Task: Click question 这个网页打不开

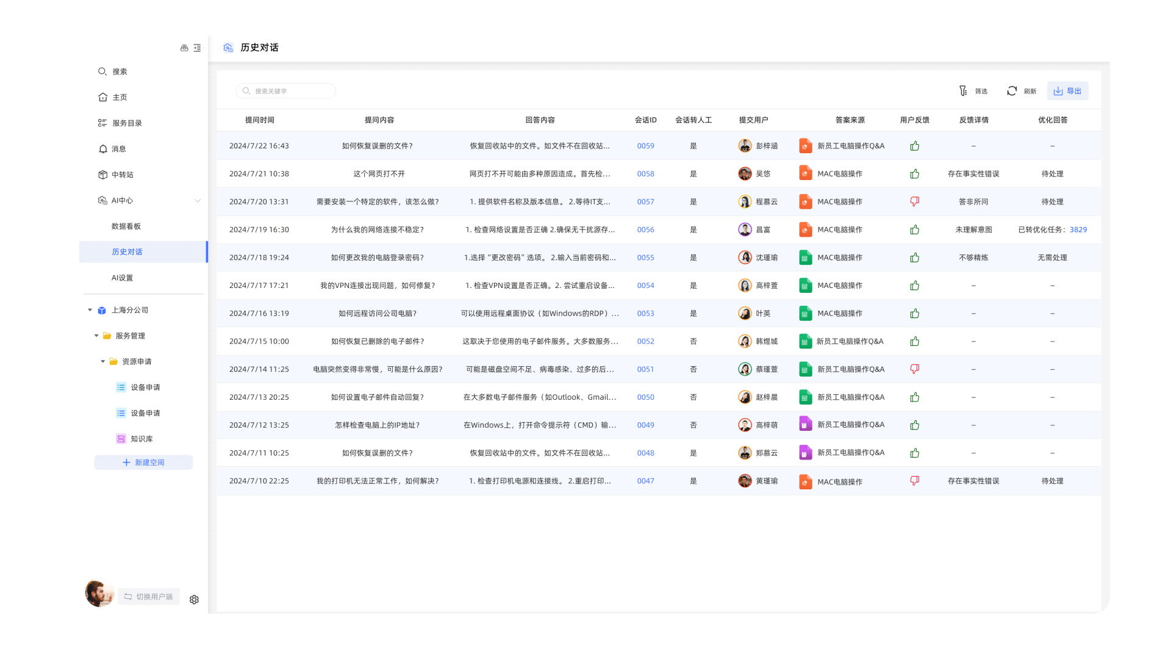Action: [x=379, y=174]
